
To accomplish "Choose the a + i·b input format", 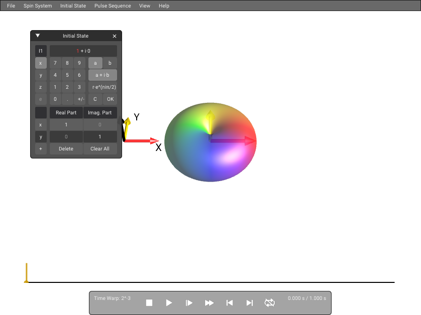I will click(102, 75).
